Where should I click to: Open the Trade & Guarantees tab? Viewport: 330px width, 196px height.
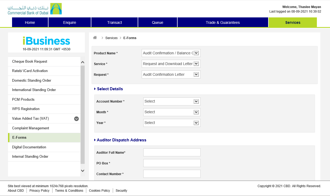click(223, 22)
